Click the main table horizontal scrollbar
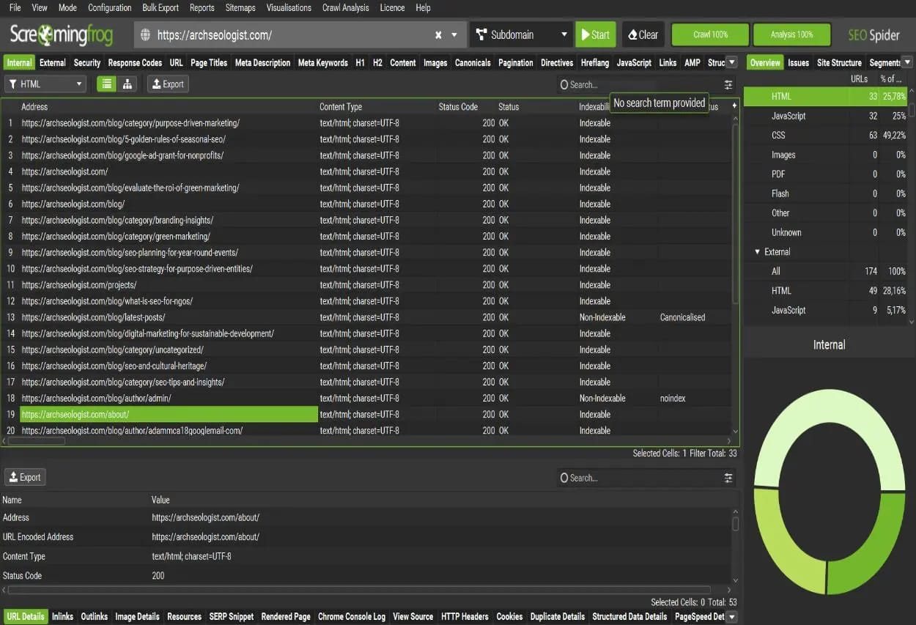916x625 pixels. (35, 441)
